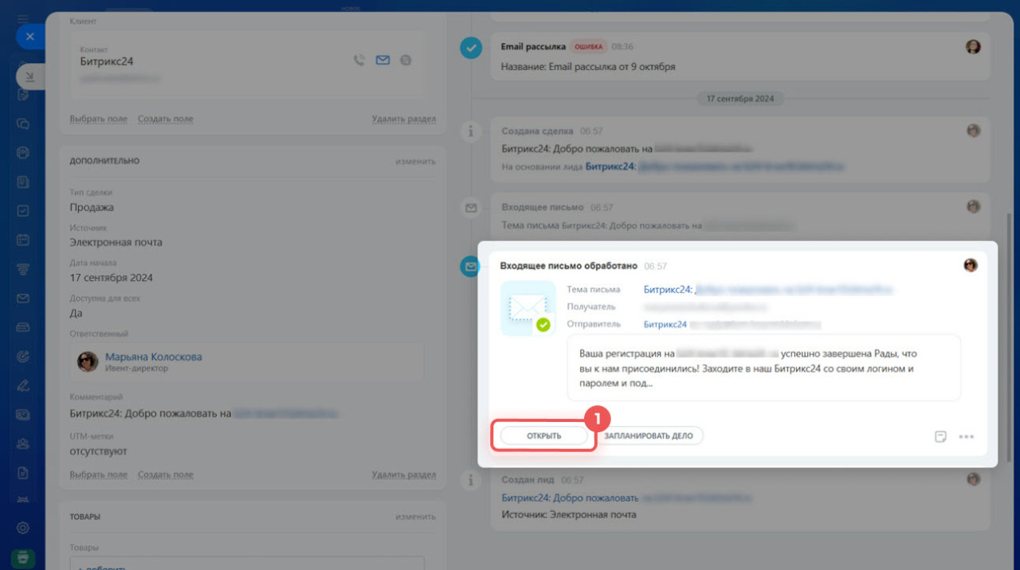Click author avatar on Email рассылка entry
Viewport: 1020px width, 570px height.
pyautogui.click(x=973, y=47)
